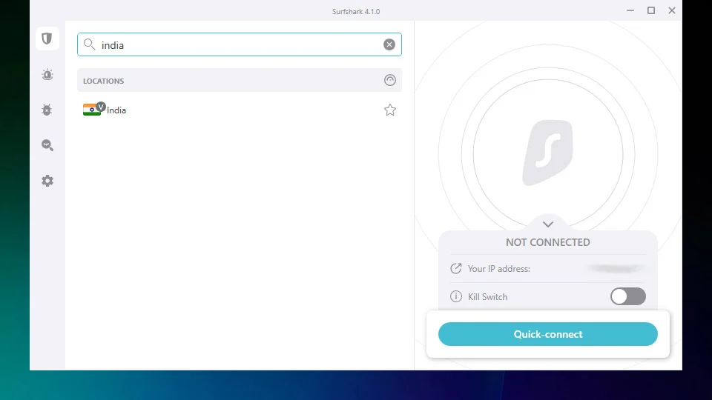Click inside the search box containing india
The height and width of the screenshot is (400, 712).
(x=240, y=44)
